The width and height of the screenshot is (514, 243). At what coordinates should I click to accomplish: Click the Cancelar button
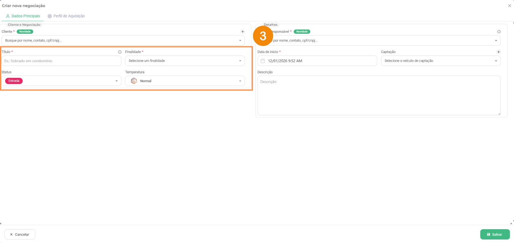20,234
